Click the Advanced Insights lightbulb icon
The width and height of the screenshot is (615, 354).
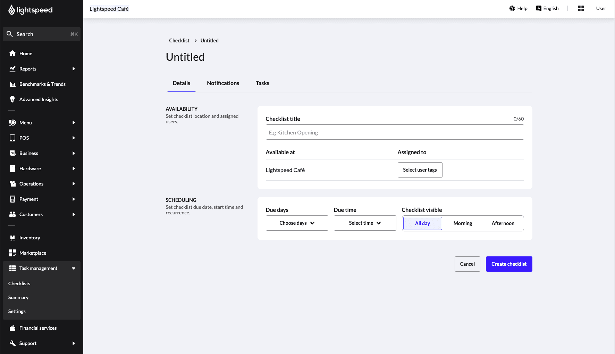coord(12,99)
